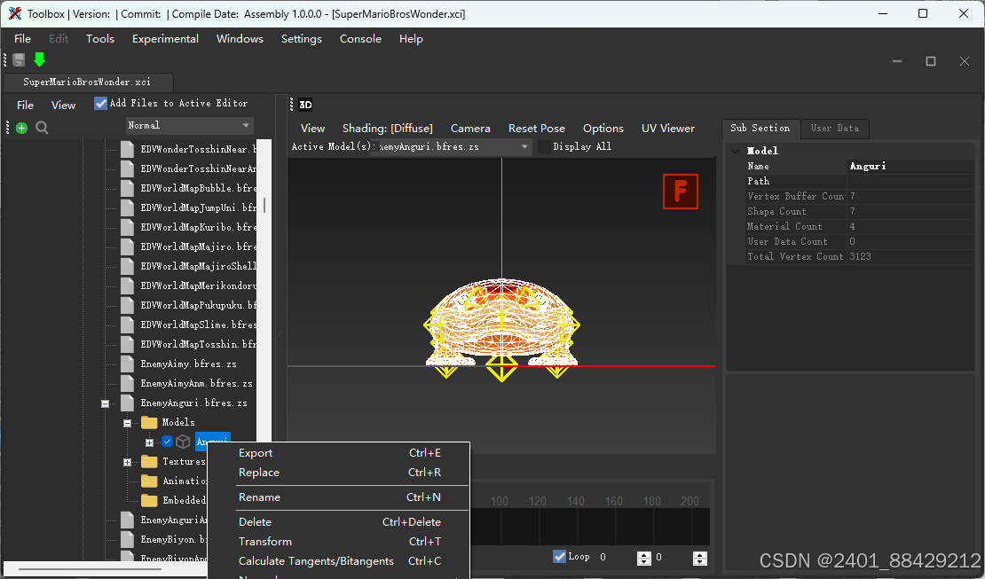
Task: Click the EDVWorldMapPukupuku file icon
Action: (x=128, y=305)
